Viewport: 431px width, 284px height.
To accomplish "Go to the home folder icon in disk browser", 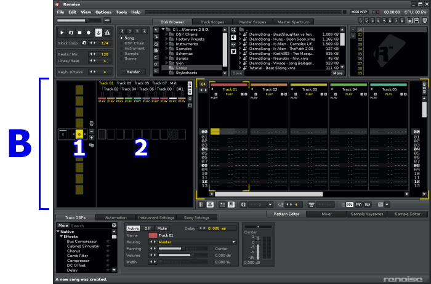I will [x=156, y=44].
